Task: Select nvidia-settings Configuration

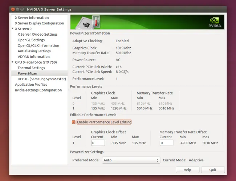Action: pyautogui.click(x=38, y=90)
